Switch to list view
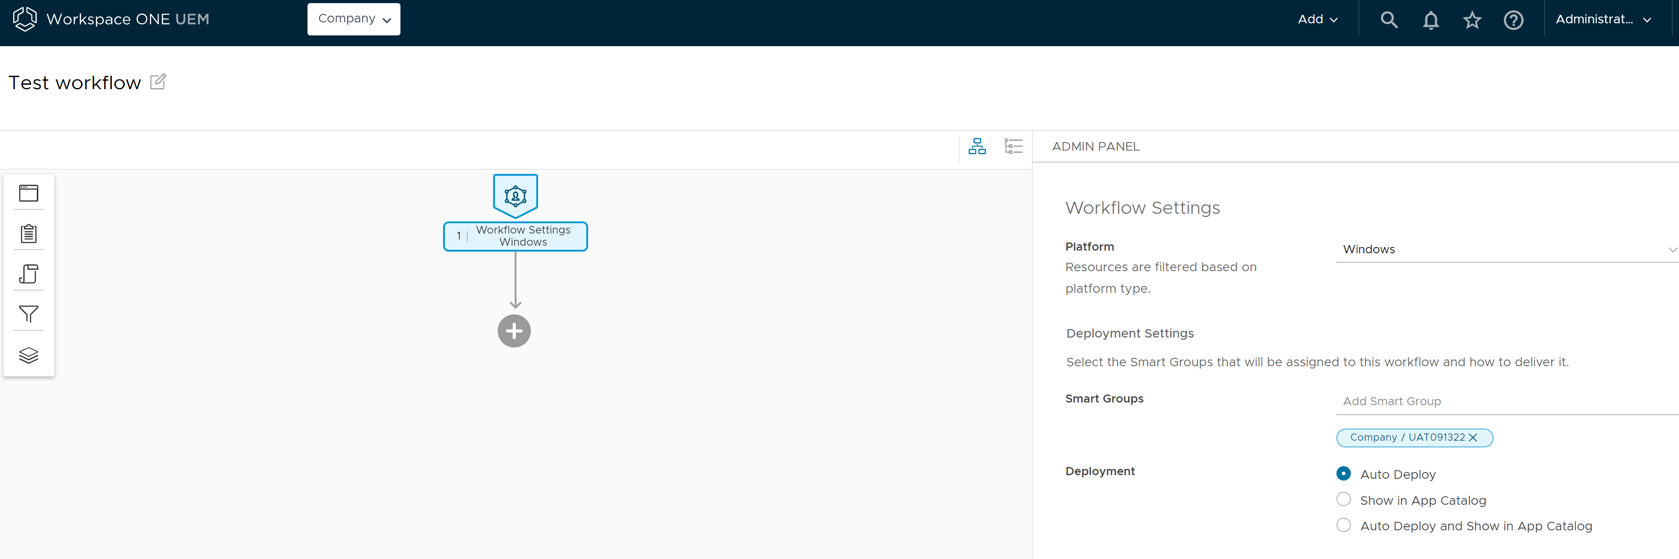 click(1014, 146)
